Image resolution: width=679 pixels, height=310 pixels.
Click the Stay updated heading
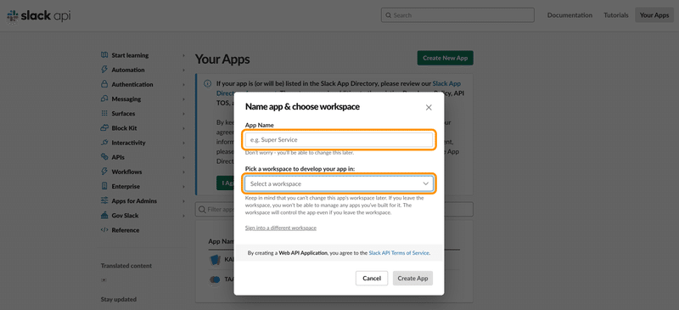coord(119,299)
